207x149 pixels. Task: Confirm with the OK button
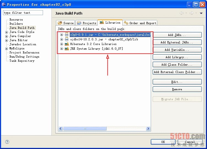163,142
